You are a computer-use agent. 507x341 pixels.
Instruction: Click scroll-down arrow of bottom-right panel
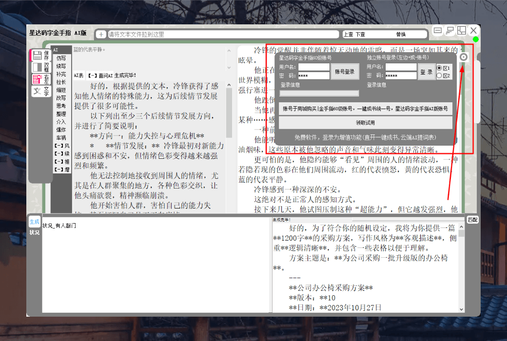(x=461, y=309)
